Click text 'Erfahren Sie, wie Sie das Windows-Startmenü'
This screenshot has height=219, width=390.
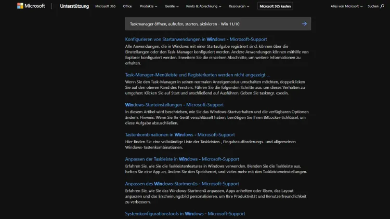click(216, 196)
